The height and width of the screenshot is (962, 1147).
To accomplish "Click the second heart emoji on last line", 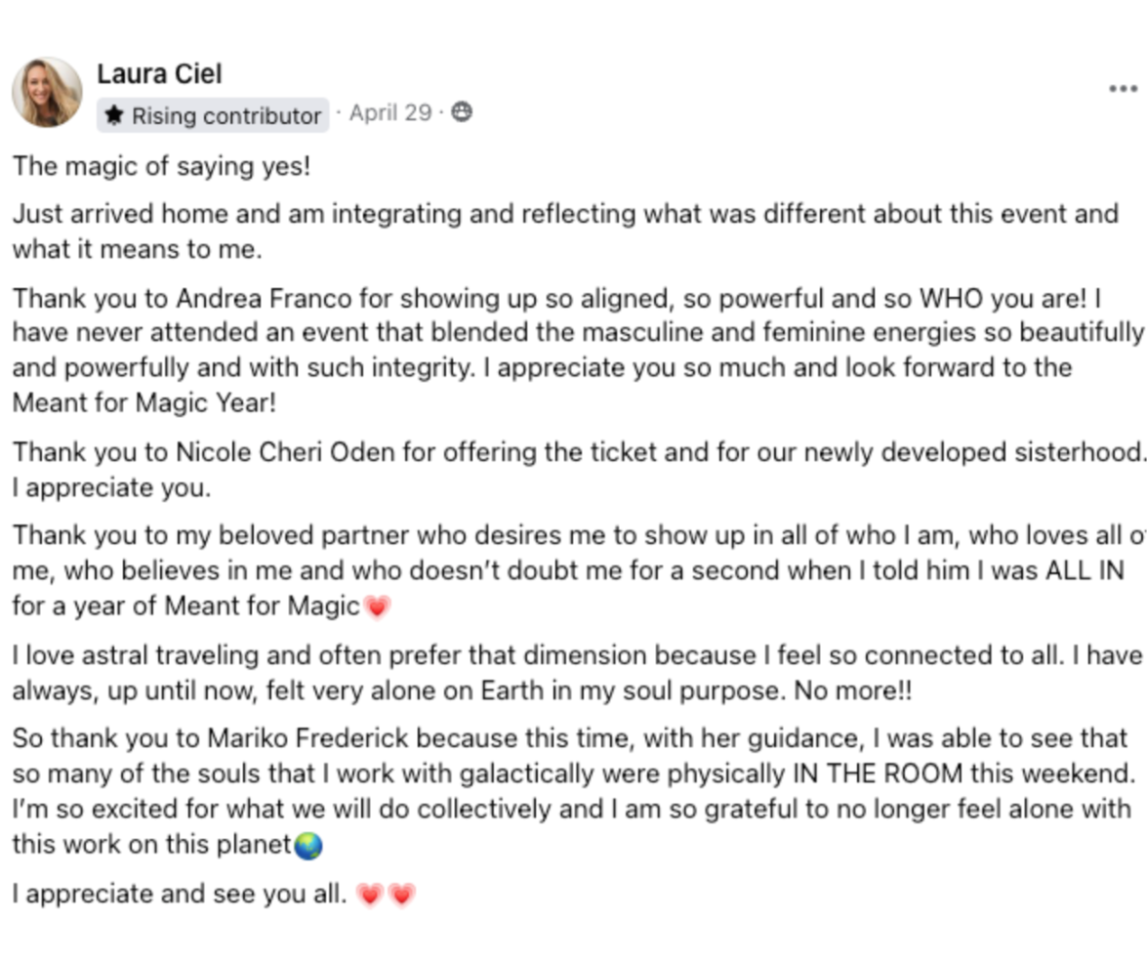I will (x=401, y=895).
